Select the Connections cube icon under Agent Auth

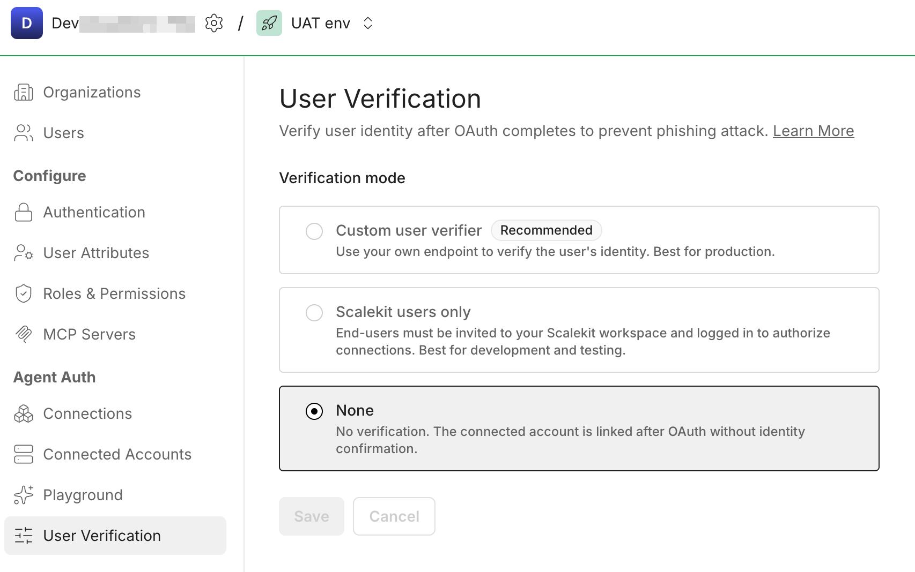(23, 413)
